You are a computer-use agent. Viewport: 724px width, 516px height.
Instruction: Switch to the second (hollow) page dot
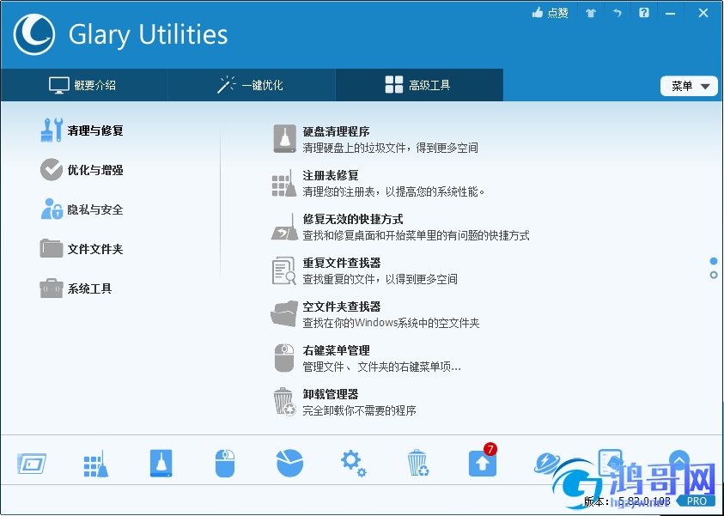point(714,275)
